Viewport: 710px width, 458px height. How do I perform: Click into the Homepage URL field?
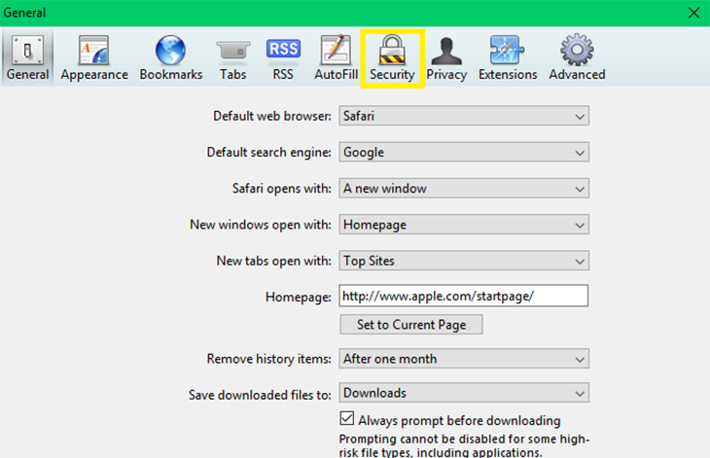point(464,296)
